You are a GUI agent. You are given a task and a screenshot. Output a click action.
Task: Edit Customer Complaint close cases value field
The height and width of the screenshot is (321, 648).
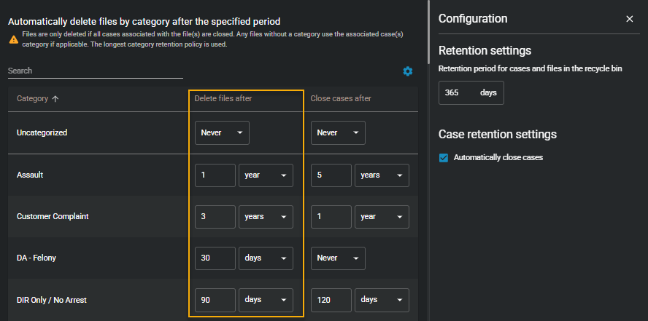click(x=331, y=217)
